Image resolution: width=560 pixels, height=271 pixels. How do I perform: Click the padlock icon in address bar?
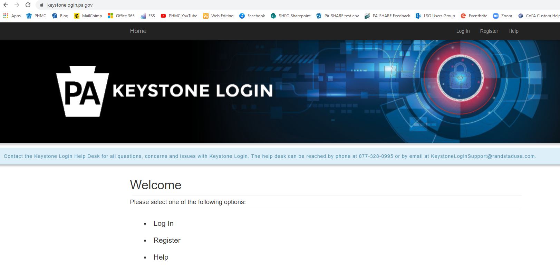point(42,5)
